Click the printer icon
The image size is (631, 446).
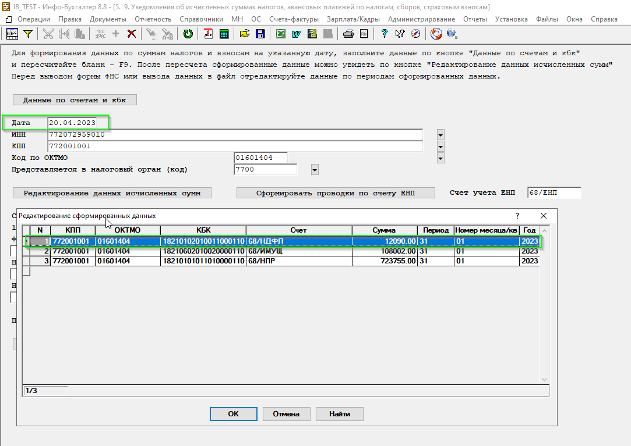pos(348,34)
